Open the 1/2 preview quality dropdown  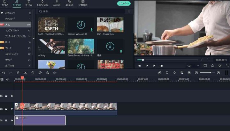[193, 66]
